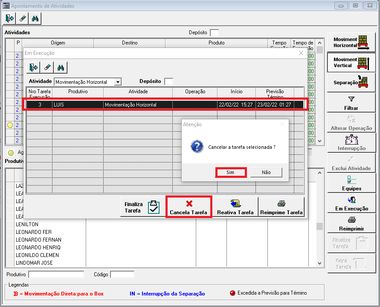Click the Depósito field above Atividades grid
380x307 pixels.
(214, 32)
